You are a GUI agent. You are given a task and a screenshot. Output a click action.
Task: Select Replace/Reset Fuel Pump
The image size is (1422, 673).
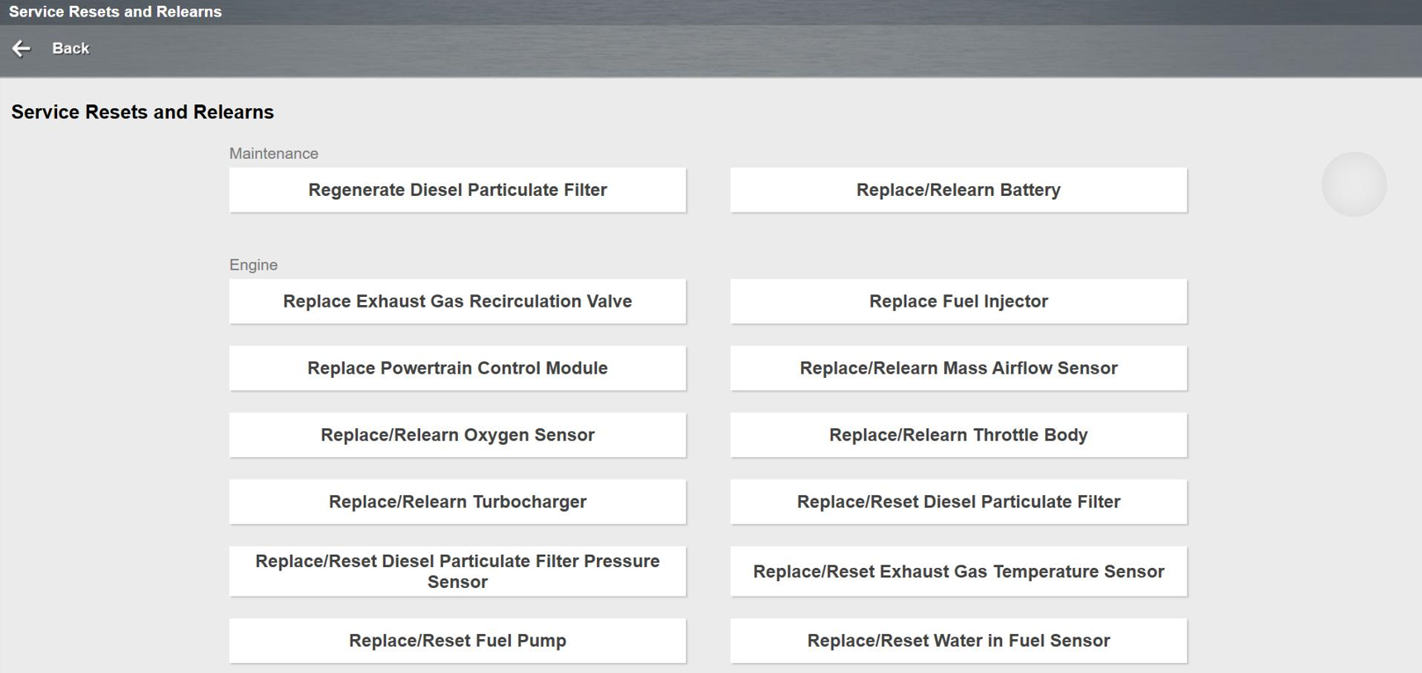[457, 641]
